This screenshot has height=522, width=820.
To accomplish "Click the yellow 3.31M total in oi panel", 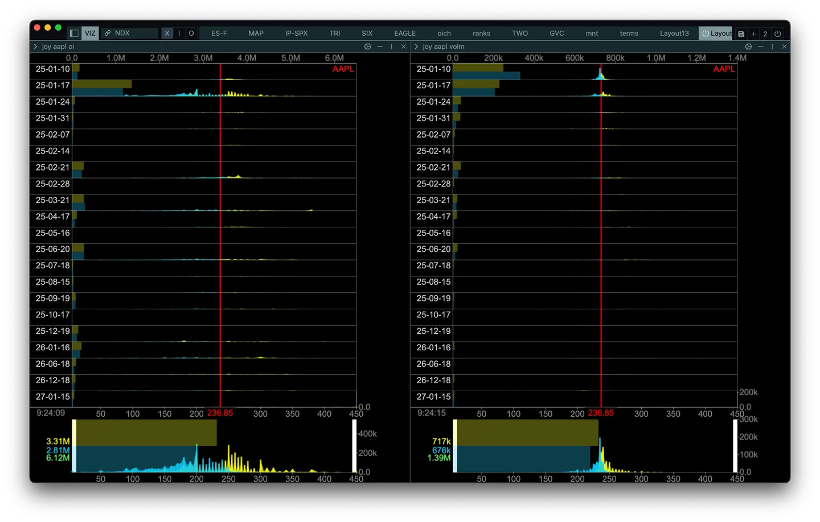I will 58,441.
